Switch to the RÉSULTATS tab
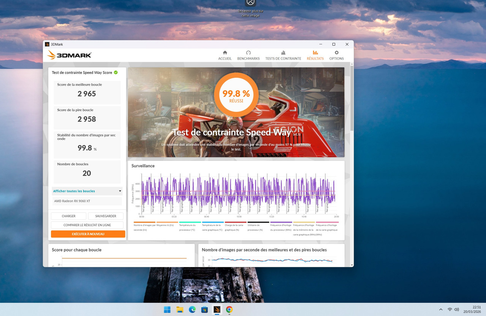 click(x=315, y=55)
